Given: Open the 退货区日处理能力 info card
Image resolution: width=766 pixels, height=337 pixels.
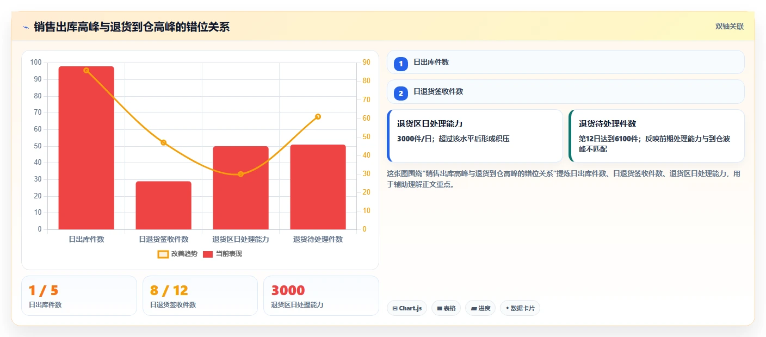Looking at the screenshot, I should click(x=475, y=136).
